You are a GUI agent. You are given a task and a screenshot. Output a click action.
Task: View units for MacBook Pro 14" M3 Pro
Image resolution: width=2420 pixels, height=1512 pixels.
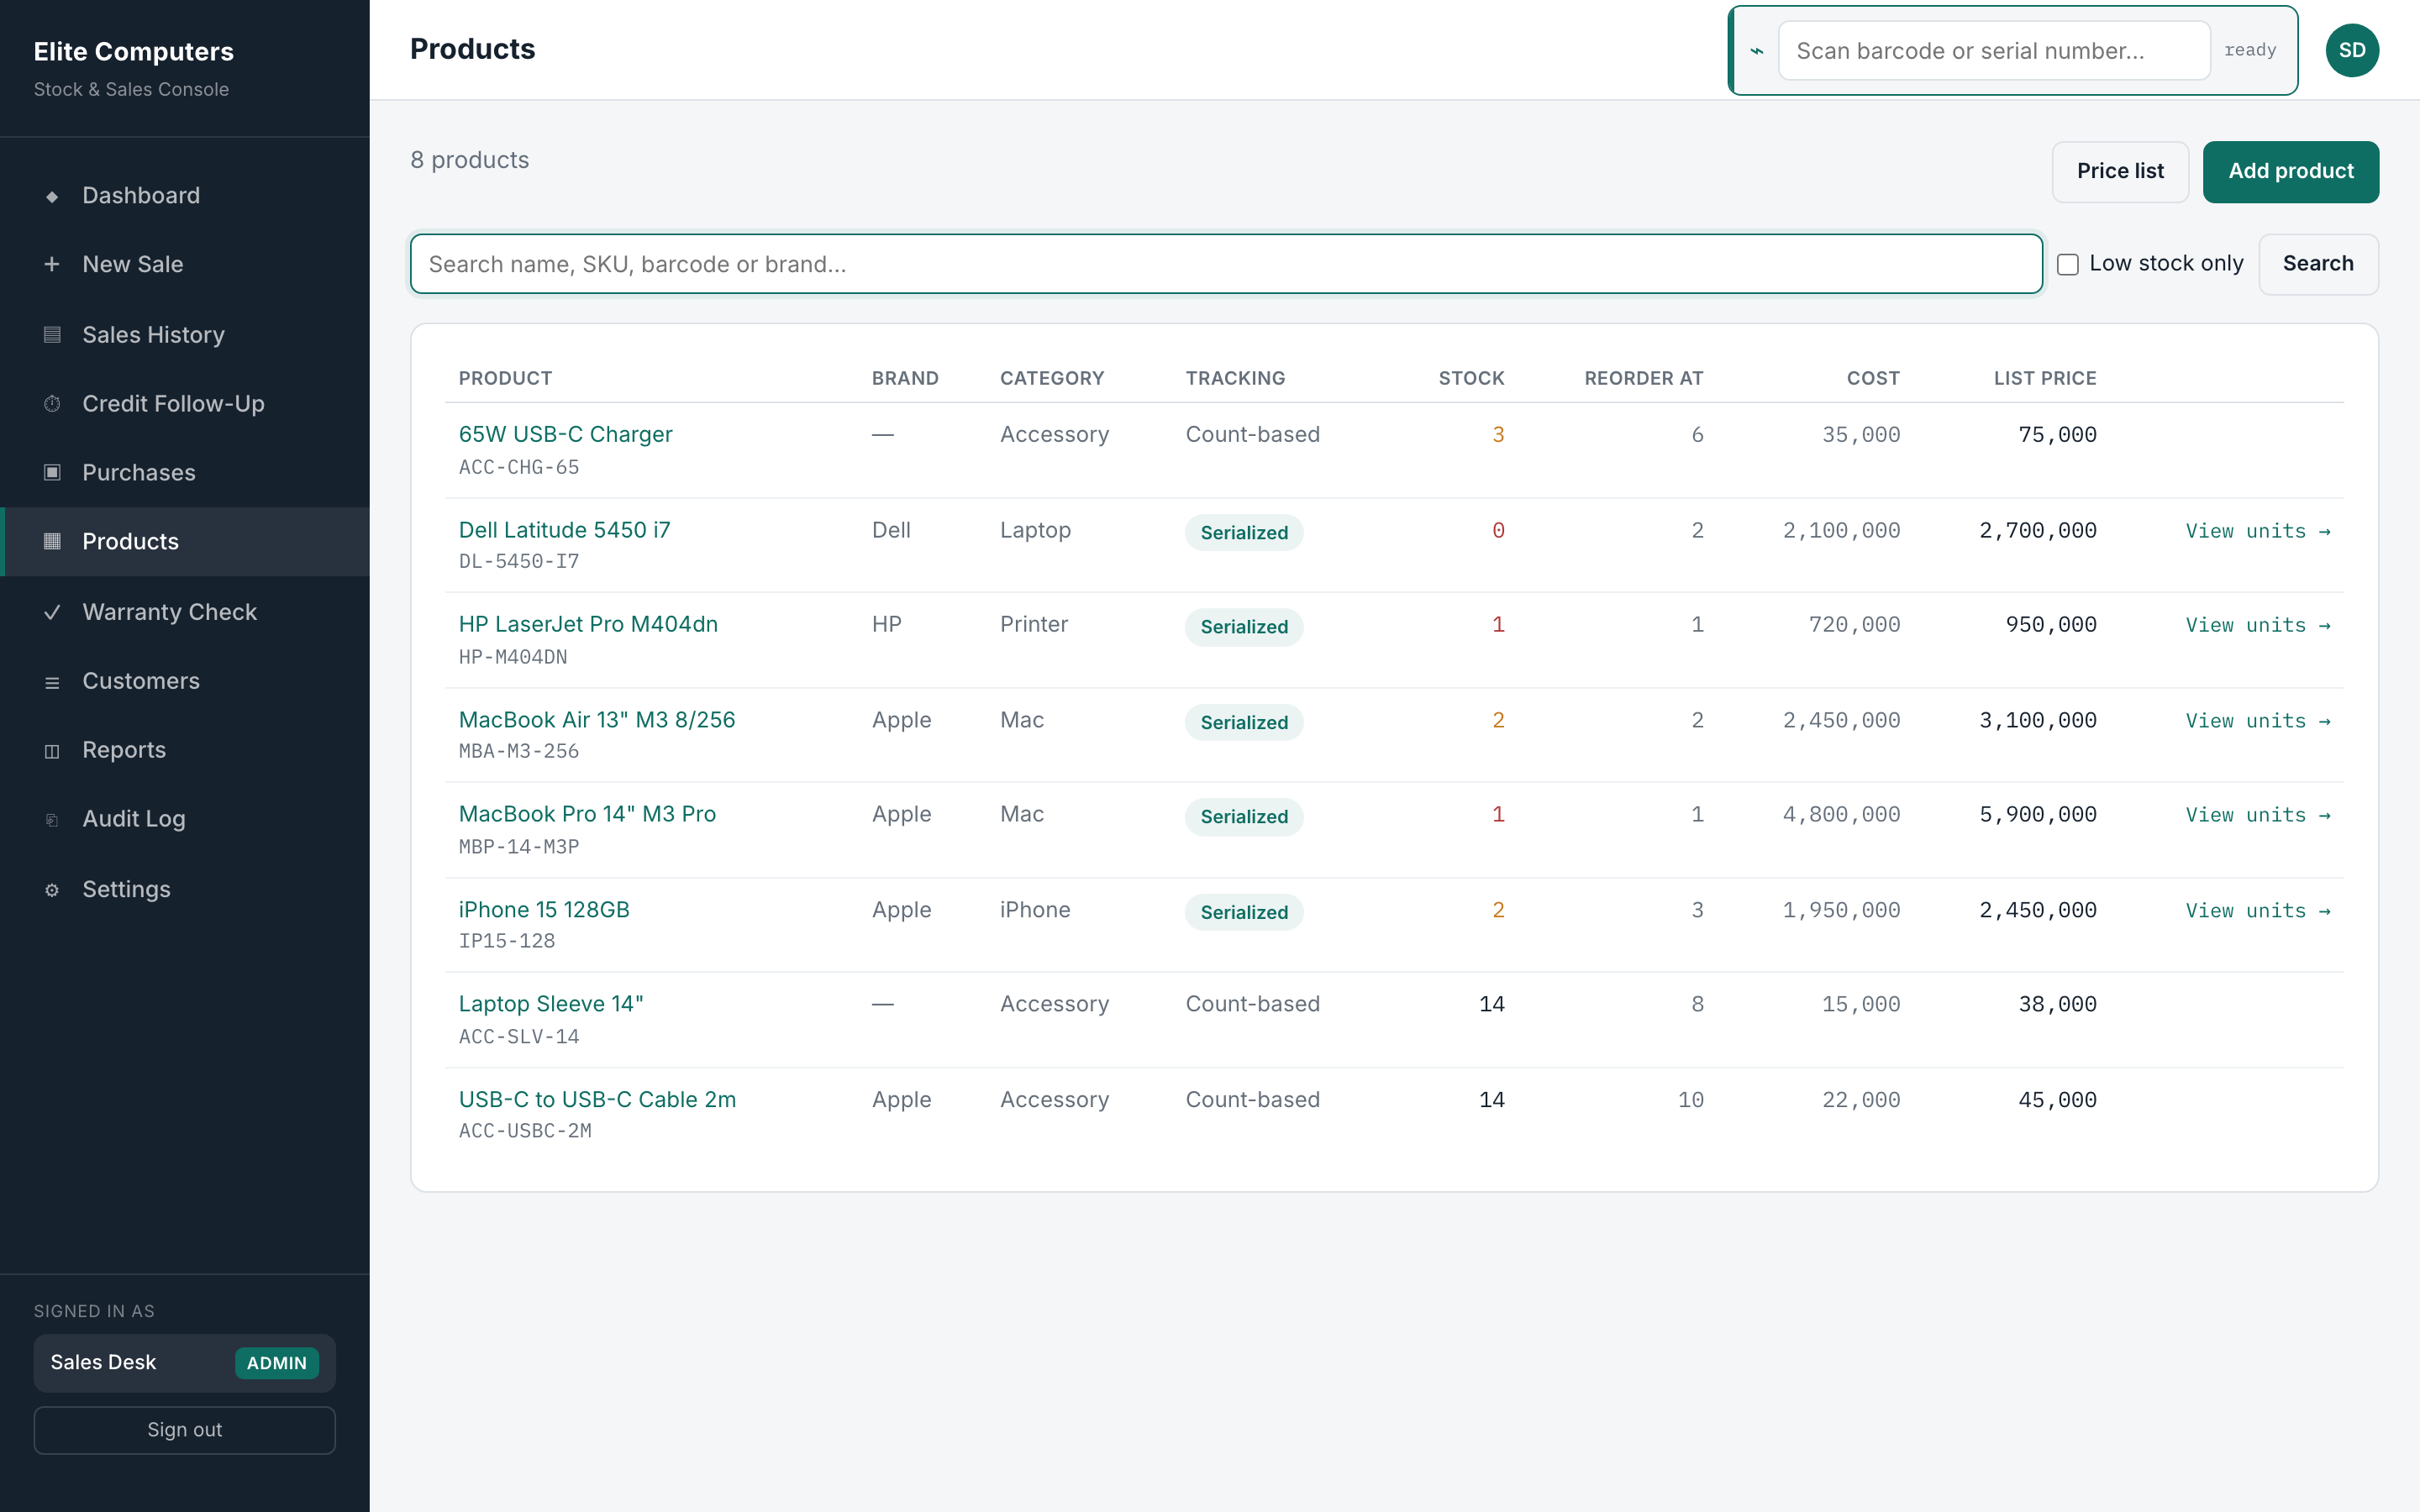pyautogui.click(x=2258, y=815)
